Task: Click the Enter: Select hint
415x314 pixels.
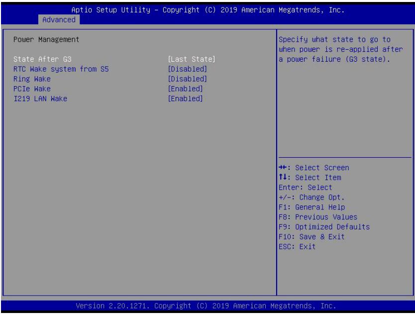Action: [305, 188]
